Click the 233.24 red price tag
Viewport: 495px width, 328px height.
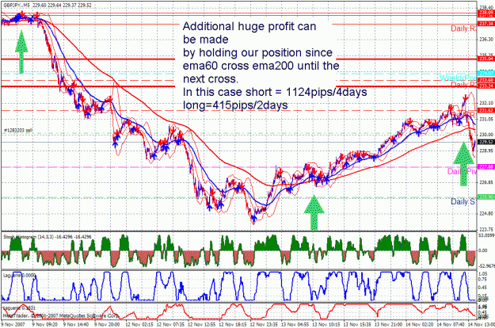click(486, 86)
